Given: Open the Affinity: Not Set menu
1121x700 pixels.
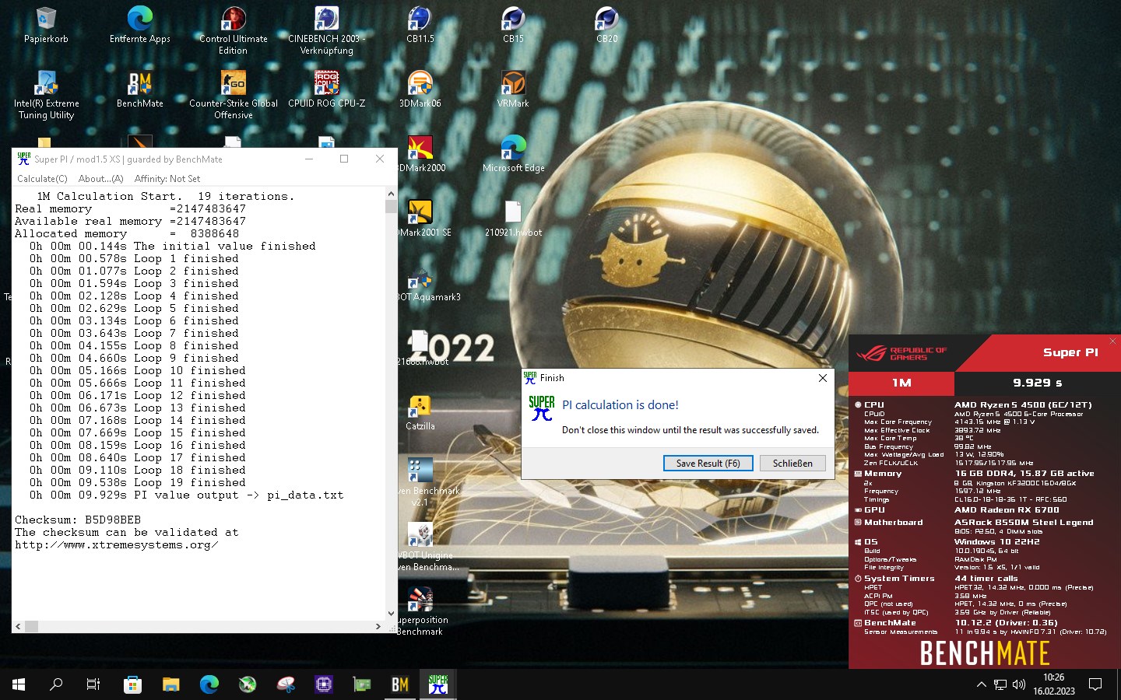Looking at the screenshot, I should (167, 179).
